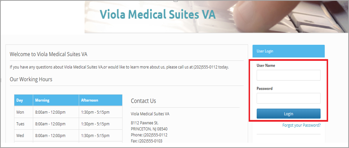Select the Tues row in hours table

point(68,124)
